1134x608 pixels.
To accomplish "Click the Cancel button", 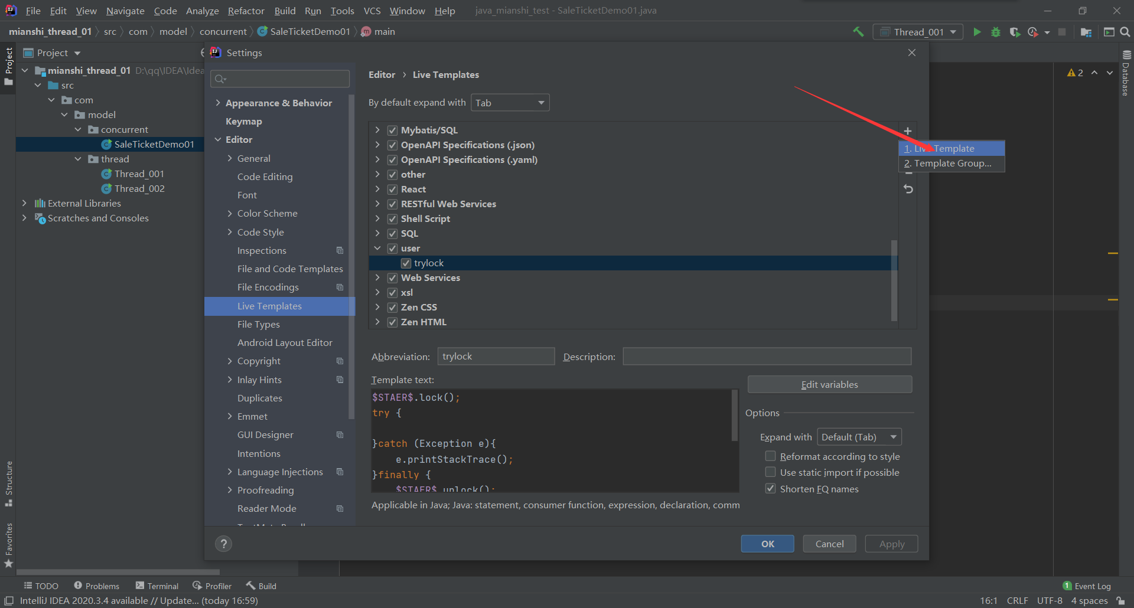I will coord(829,544).
